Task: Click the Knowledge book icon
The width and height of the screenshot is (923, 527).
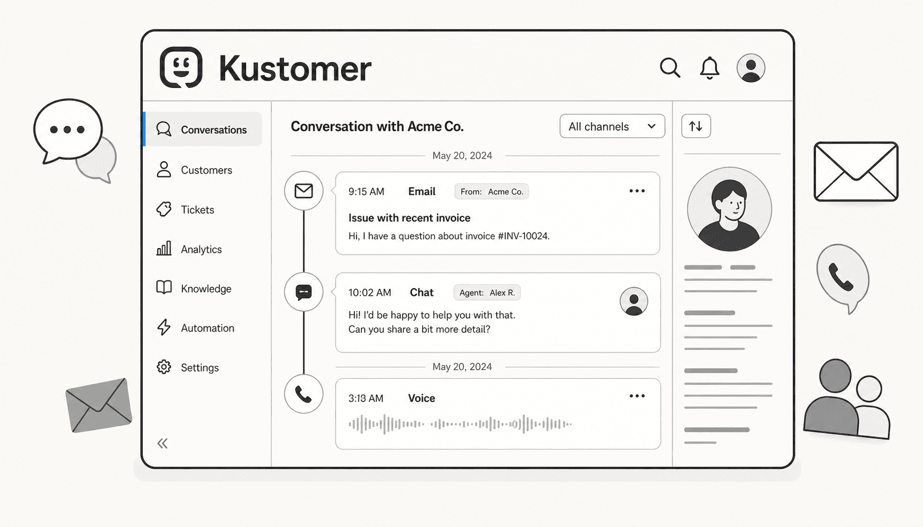Action: pyautogui.click(x=164, y=288)
